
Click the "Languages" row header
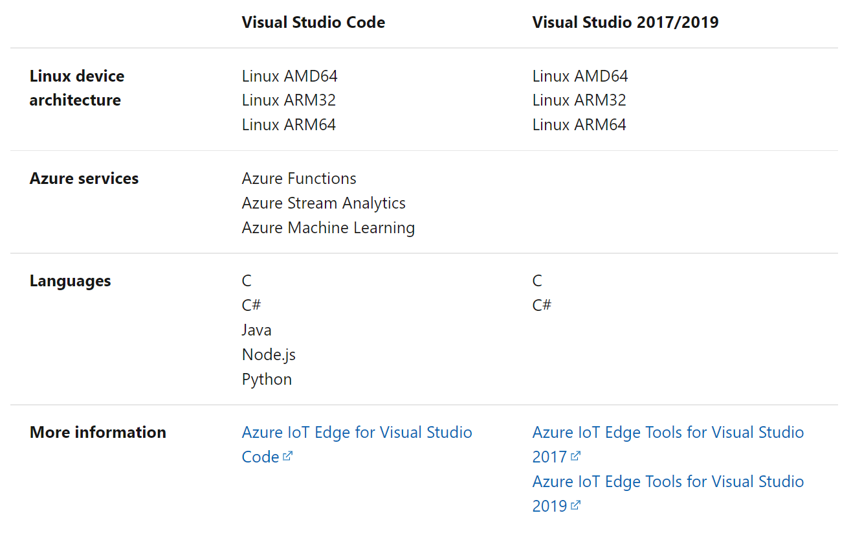(71, 281)
